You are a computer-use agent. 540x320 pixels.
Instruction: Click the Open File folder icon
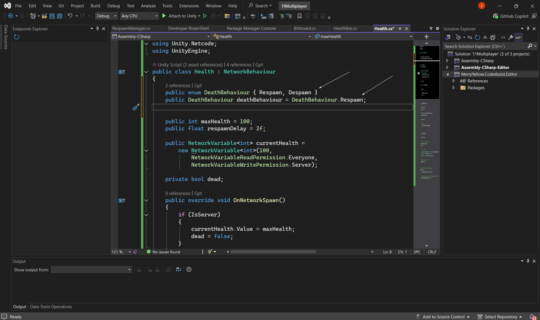(44, 16)
